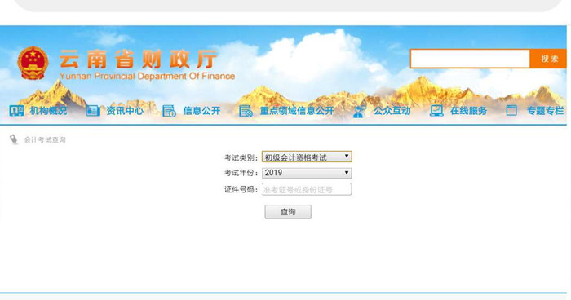The height and width of the screenshot is (300, 571).
Task: Open the 机构概况 menu item
Action: [x=48, y=111]
